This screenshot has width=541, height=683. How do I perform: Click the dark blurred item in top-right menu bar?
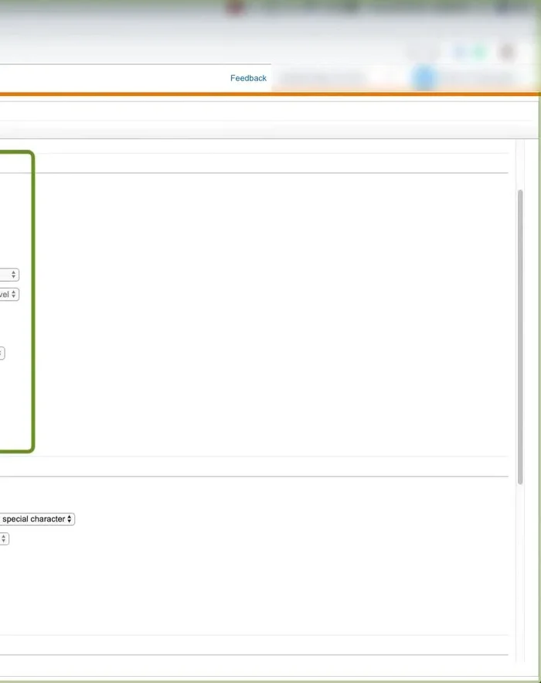click(512, 8)
